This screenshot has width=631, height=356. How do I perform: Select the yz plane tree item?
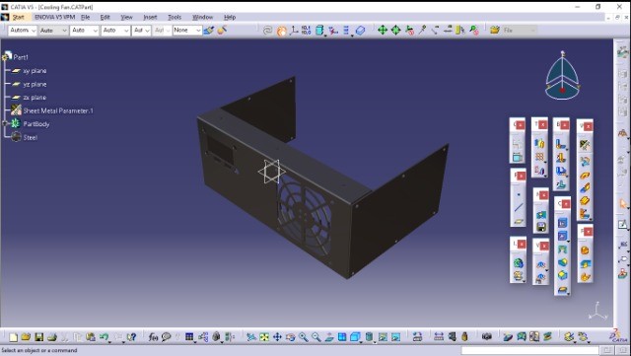[x=35, y=84]
